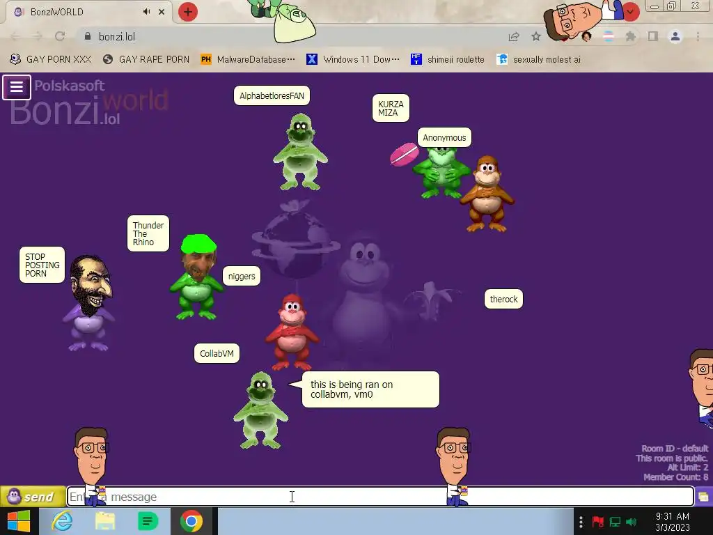Click the 'this is being ran on collabvm' bubble

pyautogui.click(x=370, y=389)
